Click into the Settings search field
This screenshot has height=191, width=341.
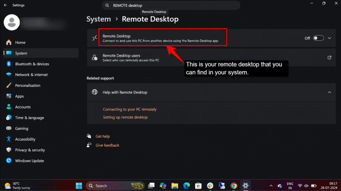coord(171,5)
